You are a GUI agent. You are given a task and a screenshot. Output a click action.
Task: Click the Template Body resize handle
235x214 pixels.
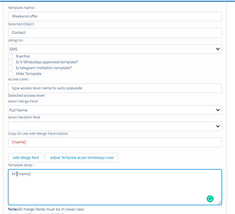pyautogui.click(x=219, y=203)
